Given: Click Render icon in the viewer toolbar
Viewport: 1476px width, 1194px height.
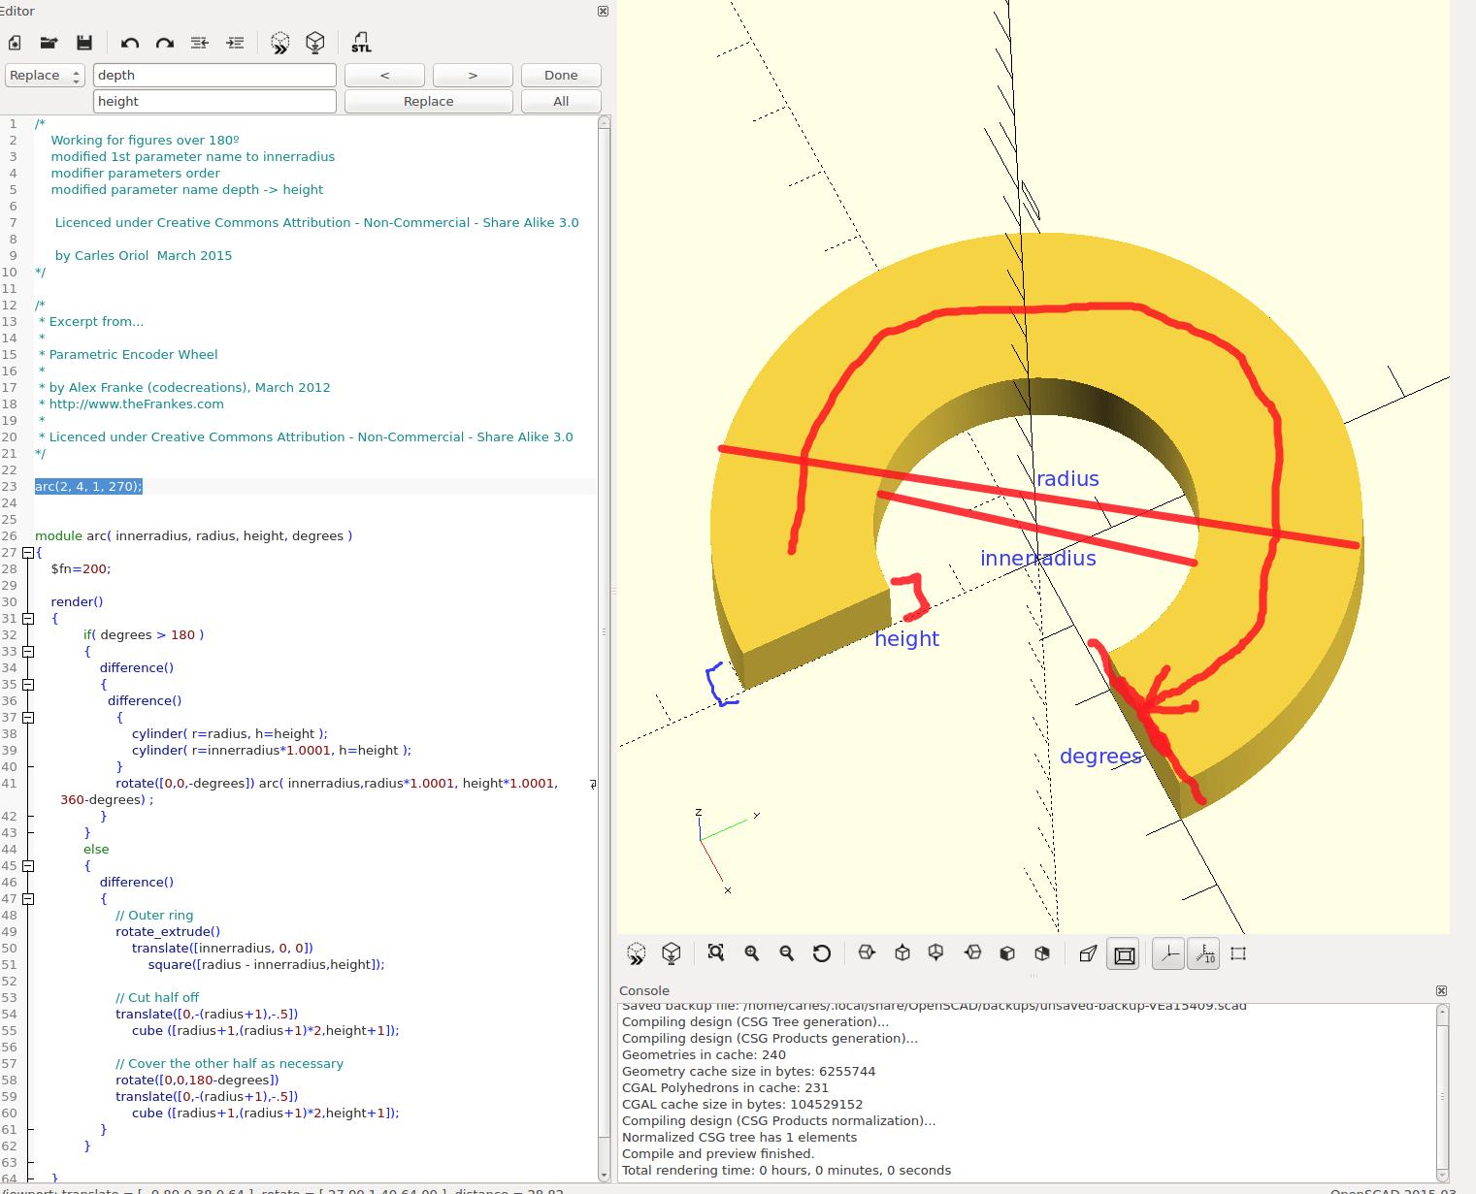Looking at the screenshot, I should tap(672, 953).
